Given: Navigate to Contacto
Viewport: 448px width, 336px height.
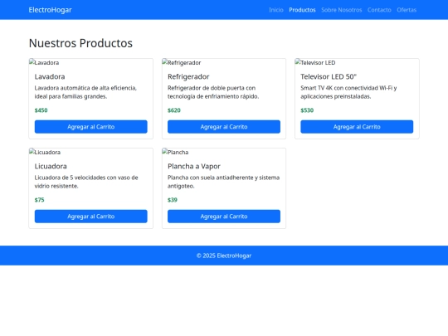Looking at the screenshot, I should pos(379,10).
